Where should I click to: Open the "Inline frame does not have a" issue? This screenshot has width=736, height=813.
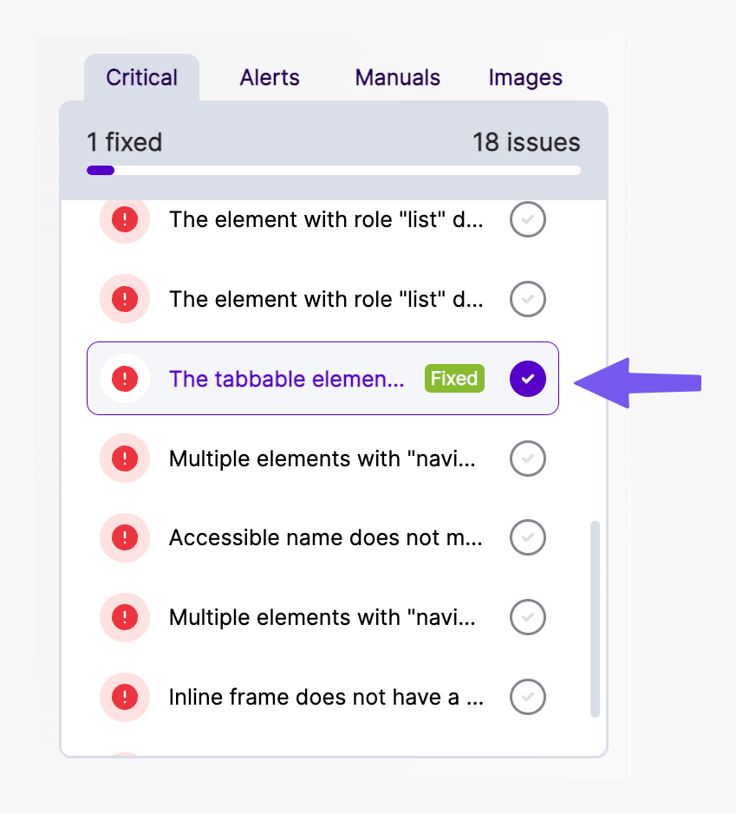pyautogui.click(x=325, y=696)
